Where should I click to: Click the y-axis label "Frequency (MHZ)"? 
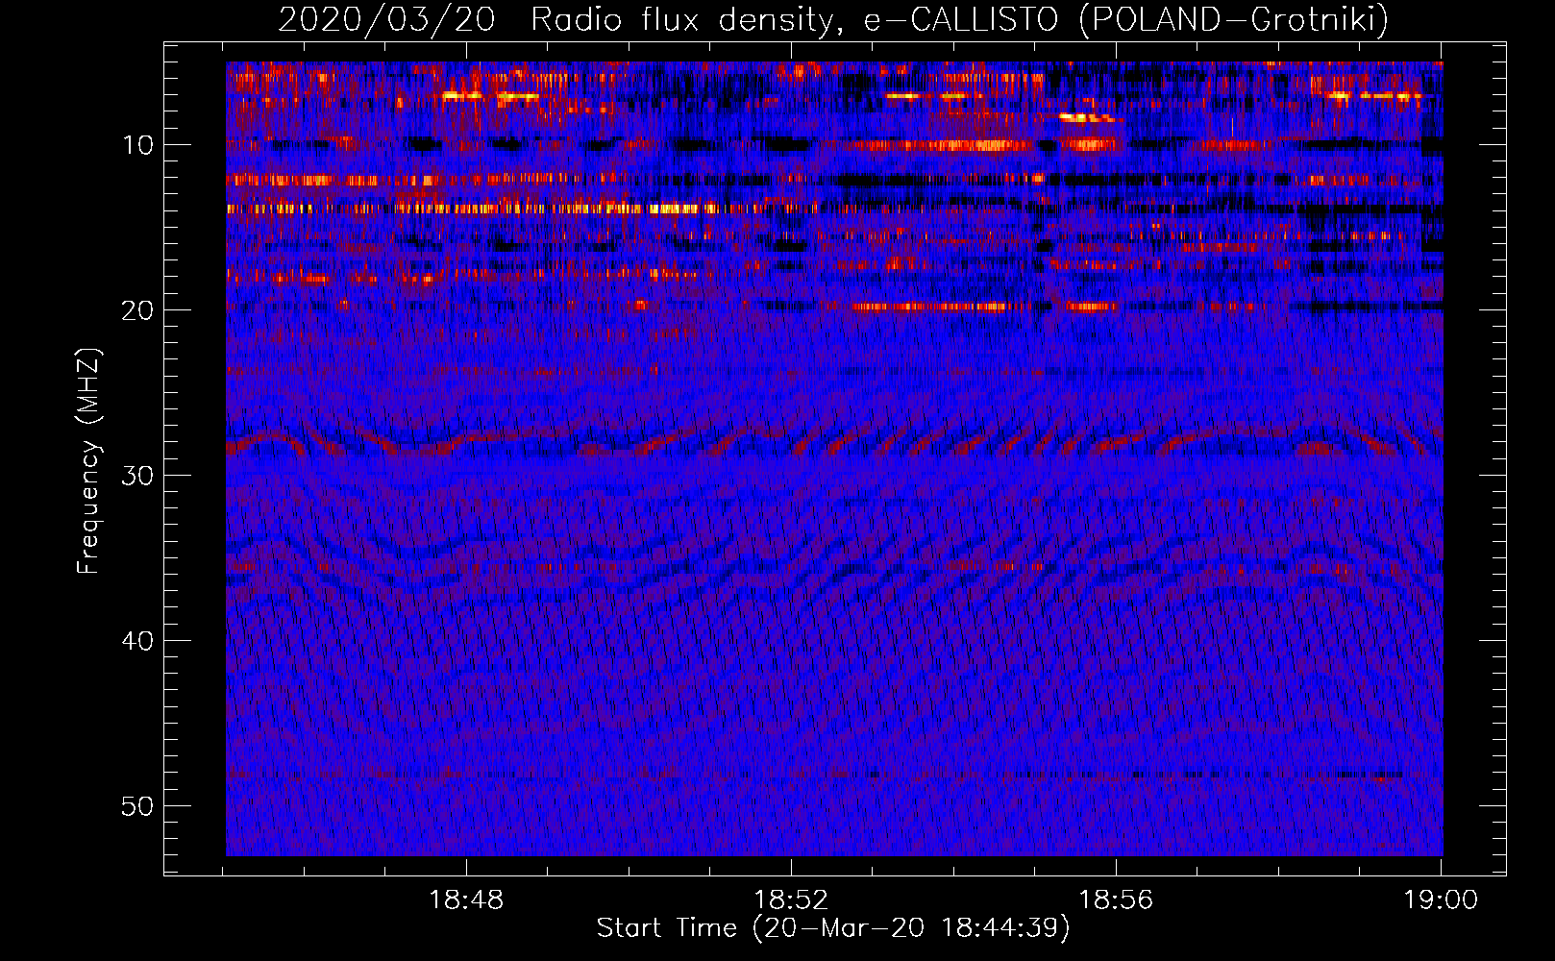click(x=88, y=460)
